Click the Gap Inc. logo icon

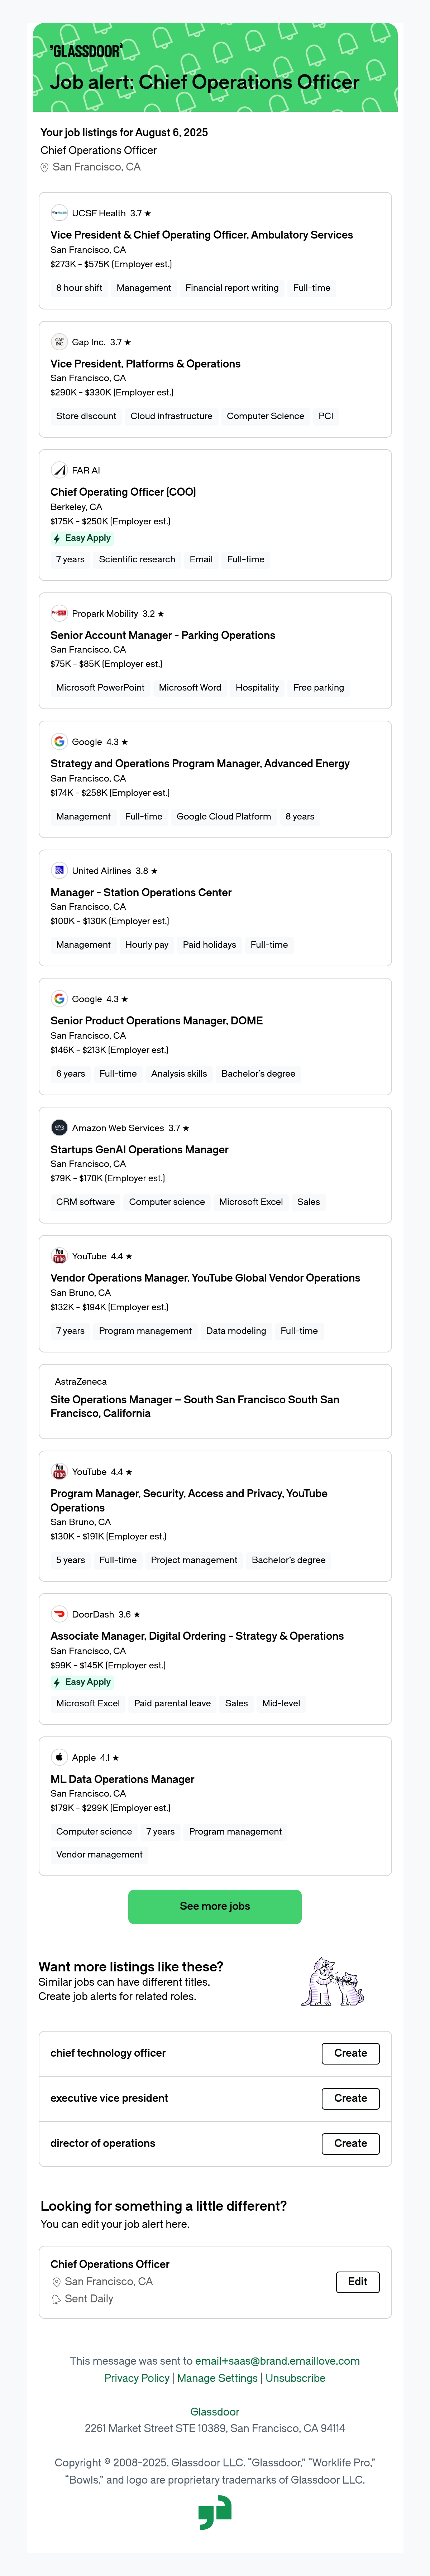coord(59,342)
